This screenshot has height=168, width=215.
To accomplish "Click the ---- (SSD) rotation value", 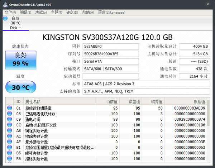I will click(195, 61).
